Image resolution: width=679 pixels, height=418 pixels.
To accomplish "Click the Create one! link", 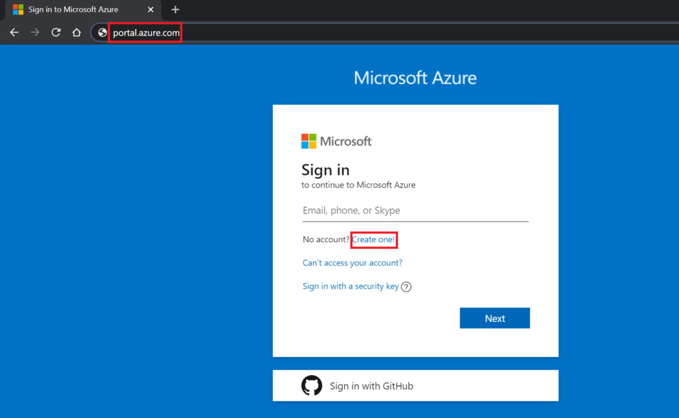I will click(x=373, y=239).
